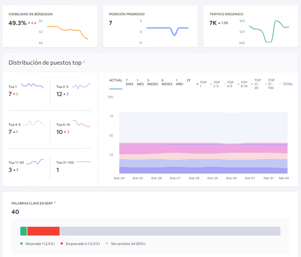Screen dimensions: 301x257
Task: Open the Tráfico orgánico widget
Action: 250,26
